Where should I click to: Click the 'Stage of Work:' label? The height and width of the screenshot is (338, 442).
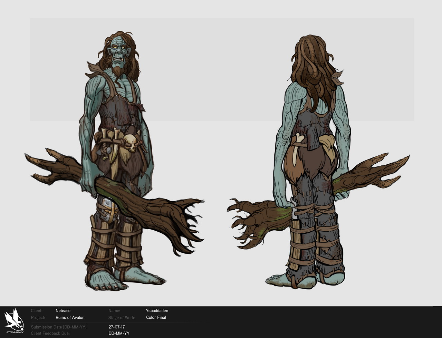click(122, 318)
